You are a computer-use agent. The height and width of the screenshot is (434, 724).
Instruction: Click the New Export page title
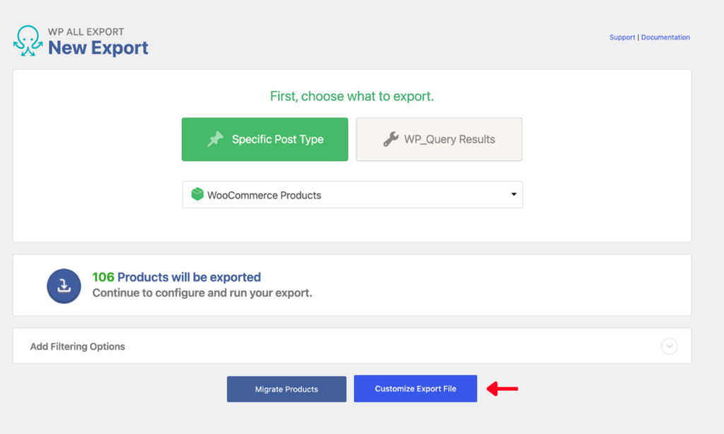click(98, 47)
